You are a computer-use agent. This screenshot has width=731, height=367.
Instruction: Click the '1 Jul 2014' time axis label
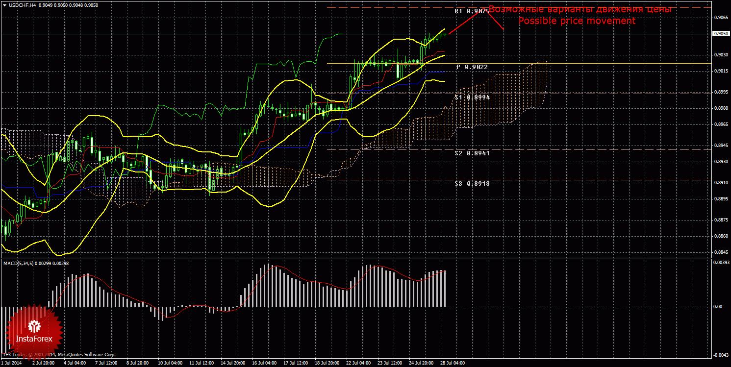click(11, 364)
